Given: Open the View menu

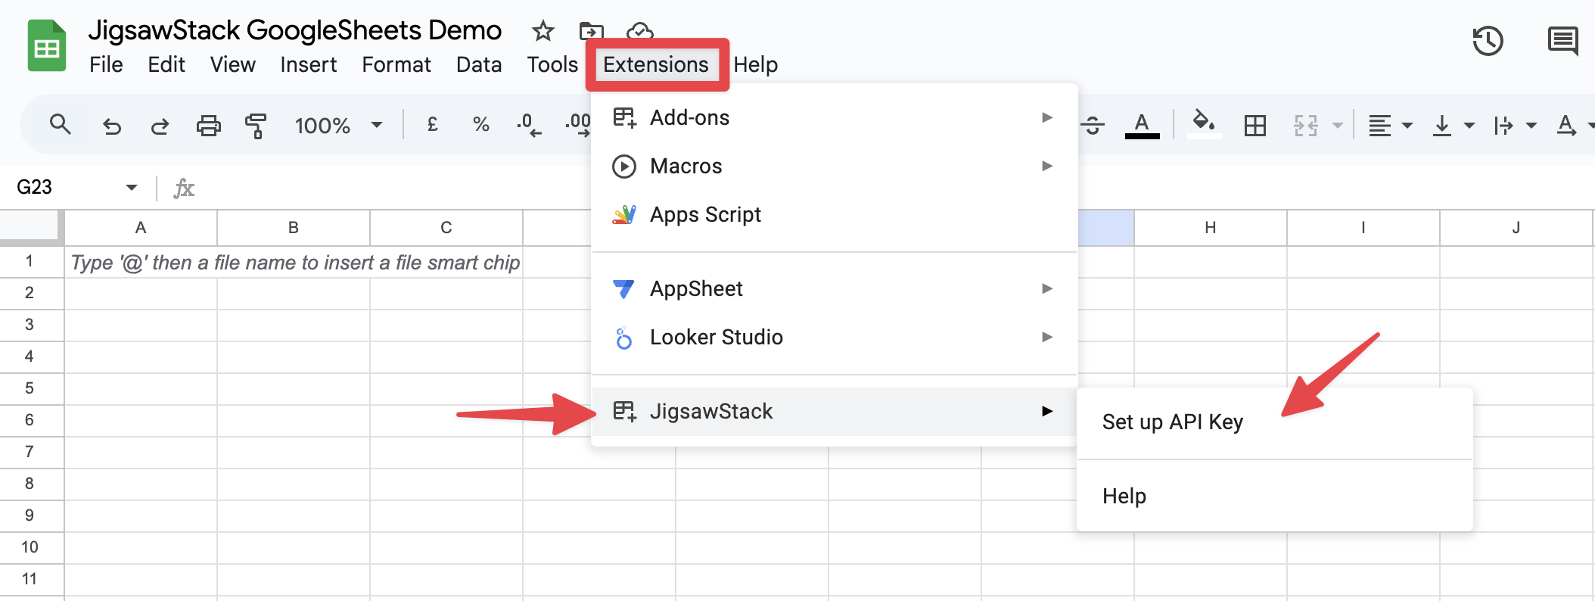Looking at the screenshot, I should click(x=232, y=65).
